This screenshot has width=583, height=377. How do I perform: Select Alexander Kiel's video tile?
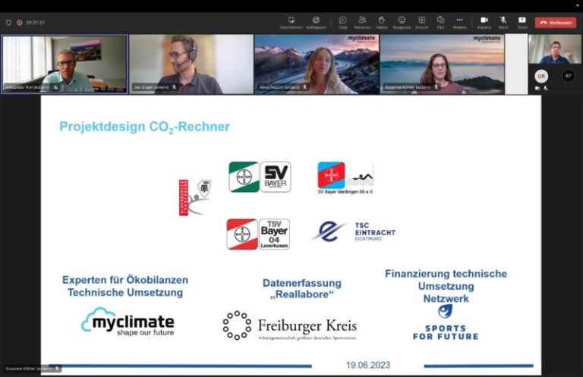point(65,64)
